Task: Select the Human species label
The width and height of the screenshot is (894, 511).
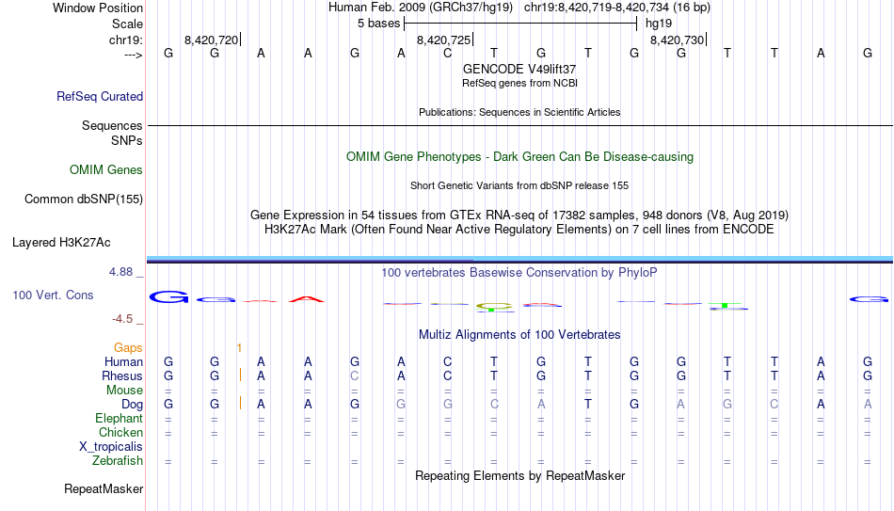Action: (123, 361)
